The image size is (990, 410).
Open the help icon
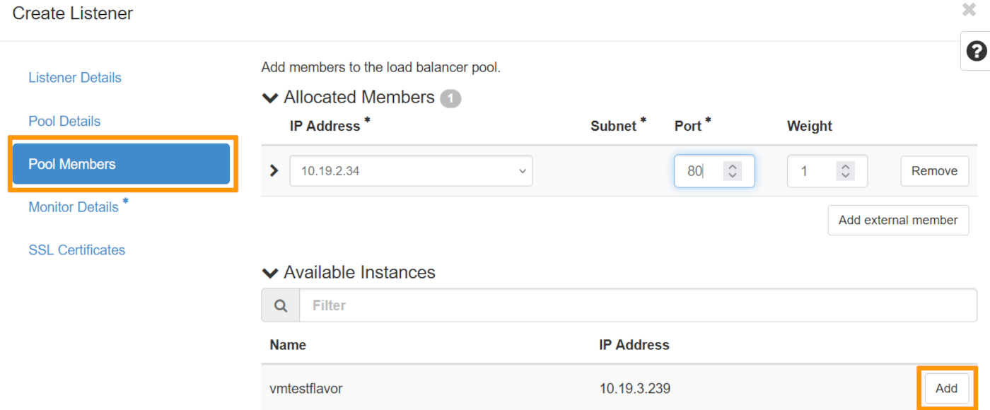click(976, 50)
